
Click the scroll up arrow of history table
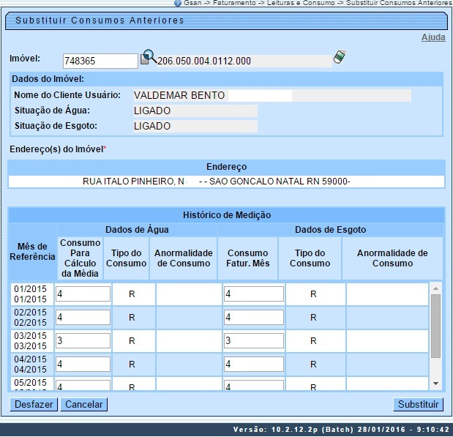pyautogui.click(x=436, y=288)
